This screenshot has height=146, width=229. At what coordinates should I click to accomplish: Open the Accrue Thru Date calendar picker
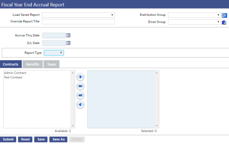[x=68, y=35]
